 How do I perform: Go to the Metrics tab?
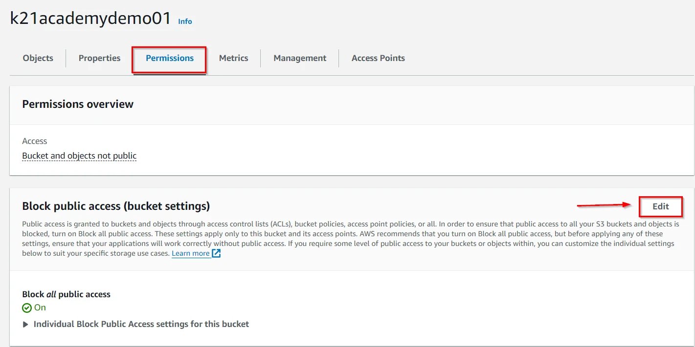(233, 58)
